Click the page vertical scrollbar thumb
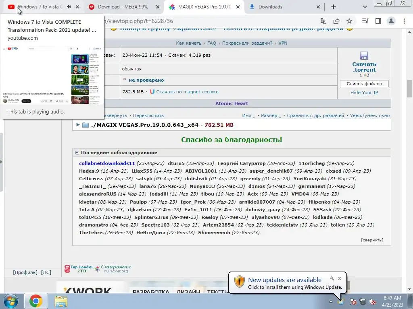413x309 pixels. (409, 89)
